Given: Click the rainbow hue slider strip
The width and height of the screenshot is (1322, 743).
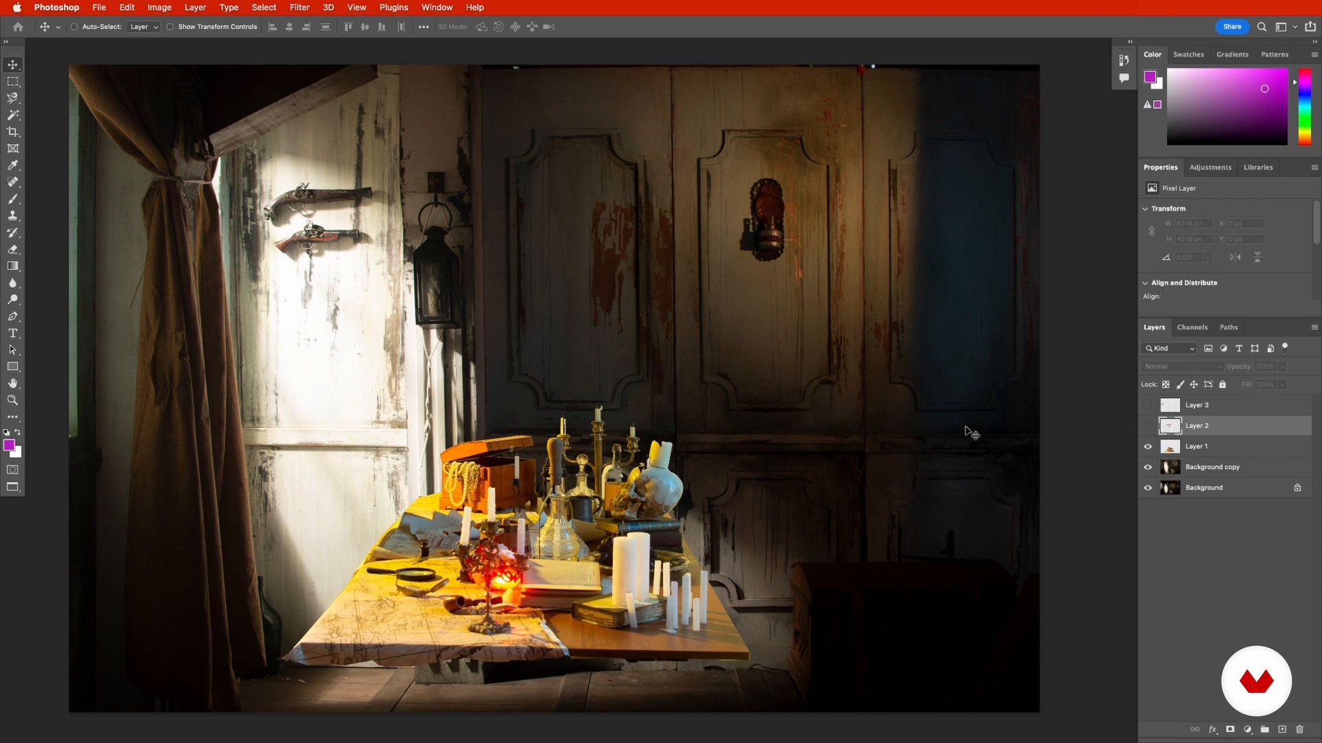Looking at the screenshot, I should [x=1305, y=107].
